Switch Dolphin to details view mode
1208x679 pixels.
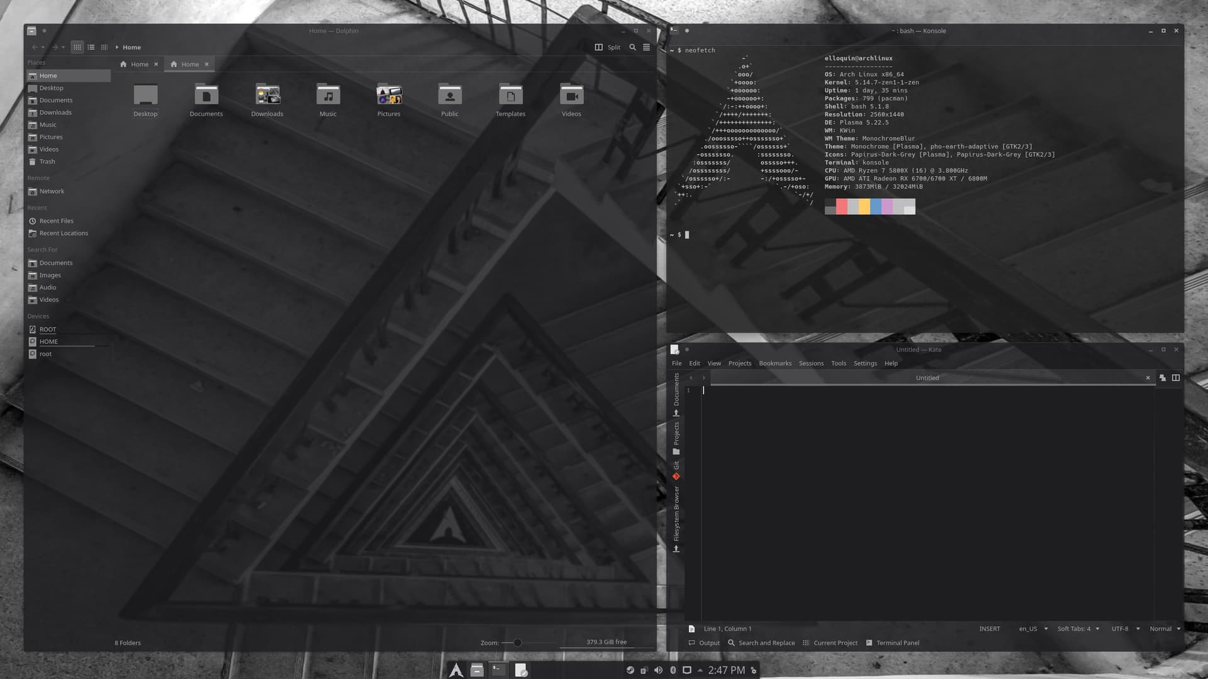[104, 47]
